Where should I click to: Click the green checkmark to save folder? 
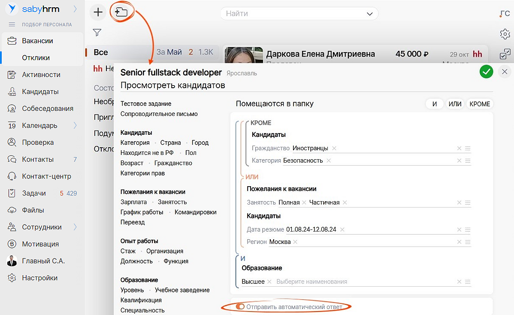pyautogui.click(x=486, y=72)
